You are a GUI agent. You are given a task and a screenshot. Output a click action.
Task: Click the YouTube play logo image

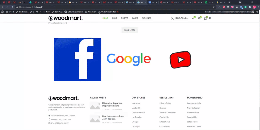point(180,60)
